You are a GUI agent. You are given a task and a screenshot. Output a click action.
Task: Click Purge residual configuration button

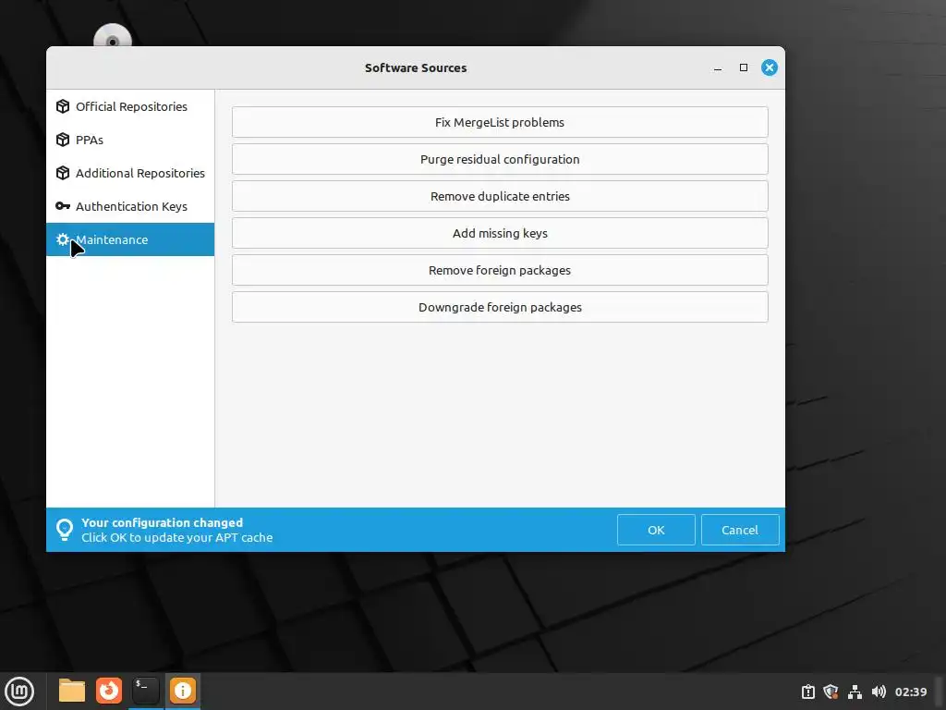point(500,159)
